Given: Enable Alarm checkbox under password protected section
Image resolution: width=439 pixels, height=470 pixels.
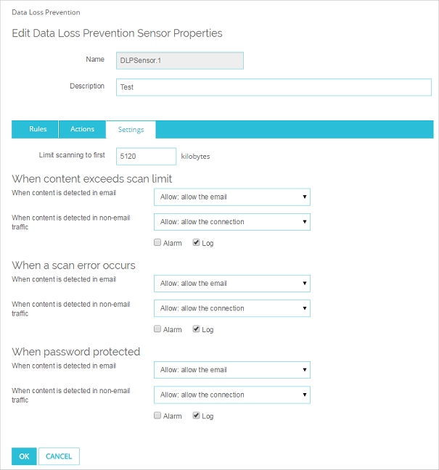Looking at the screenshot, I should point(158,416).
